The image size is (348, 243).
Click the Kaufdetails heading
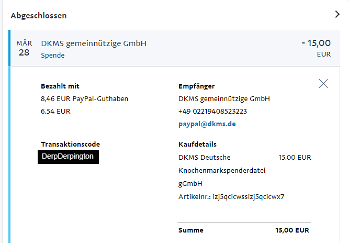[197, 145]
